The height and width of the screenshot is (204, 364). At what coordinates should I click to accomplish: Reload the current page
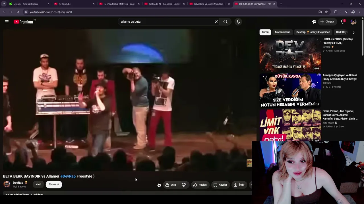click(x=18, y=12)
